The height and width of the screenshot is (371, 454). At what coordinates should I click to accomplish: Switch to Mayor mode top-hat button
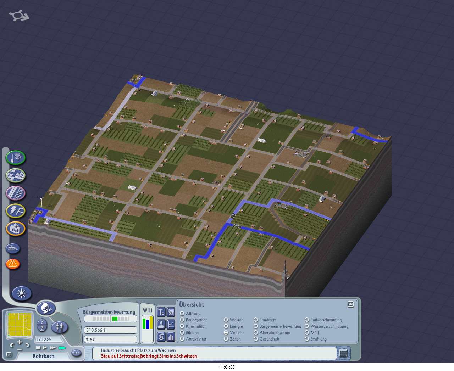click(46, 308)
